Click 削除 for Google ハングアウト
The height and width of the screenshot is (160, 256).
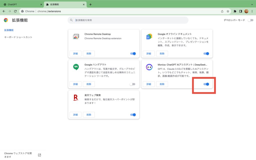click(89, 84)
